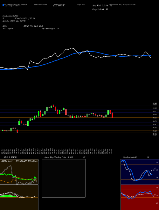Select the 'Avg Vol: 0.534 M' value
This screenshot has height=210, width=159.
tap(102, 6)
